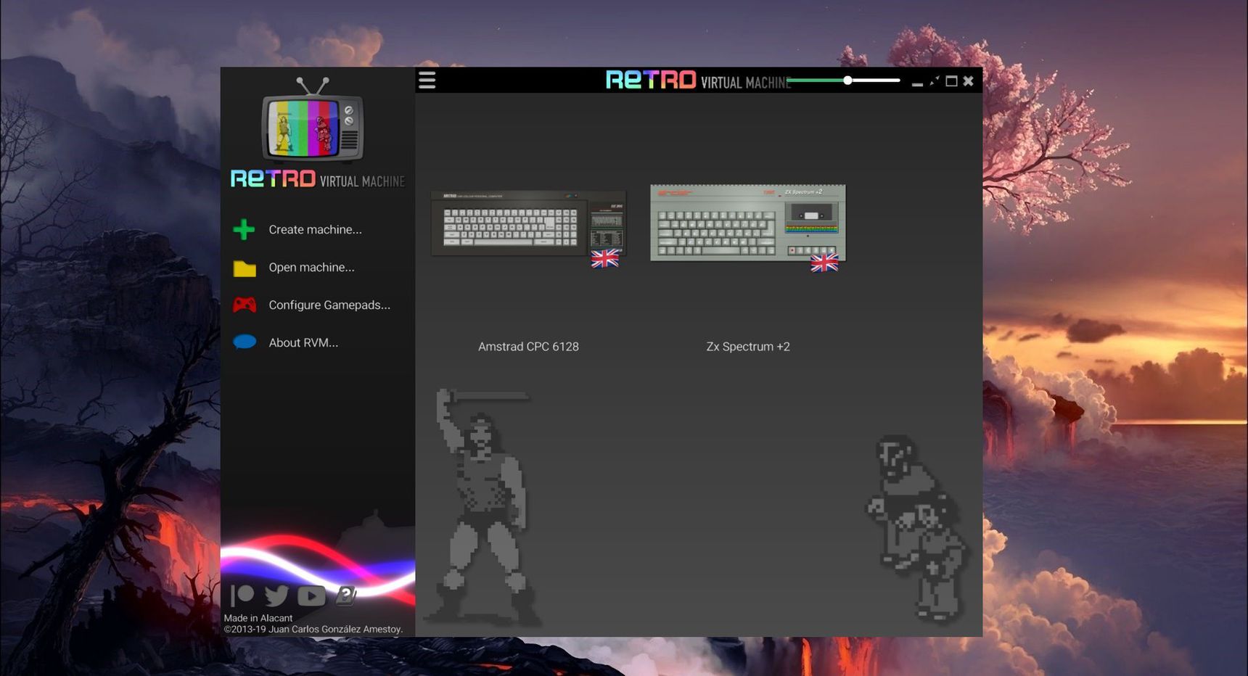
Task: Open the Patreon link icon
Action: tap(242, 595)
